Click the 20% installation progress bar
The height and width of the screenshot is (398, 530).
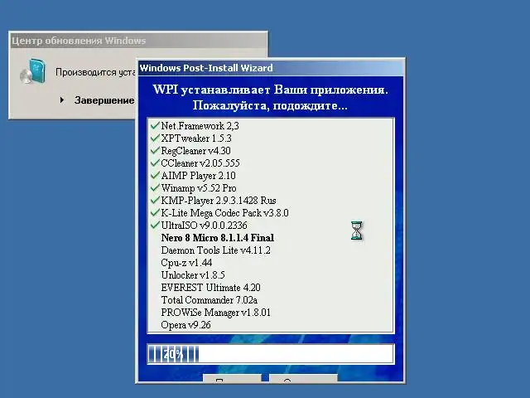point(271,354)
